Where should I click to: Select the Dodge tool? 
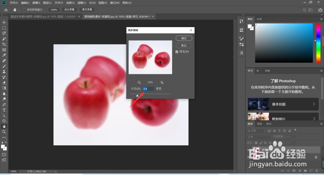point(4,99)
